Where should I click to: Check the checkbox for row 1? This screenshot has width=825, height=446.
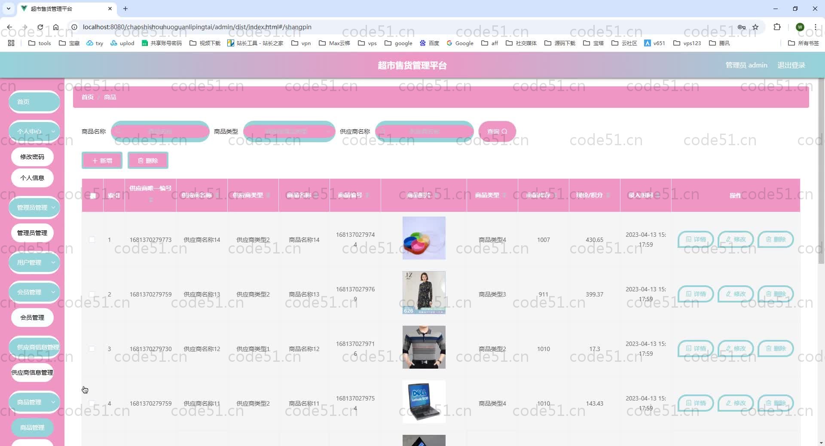(92, 240)
